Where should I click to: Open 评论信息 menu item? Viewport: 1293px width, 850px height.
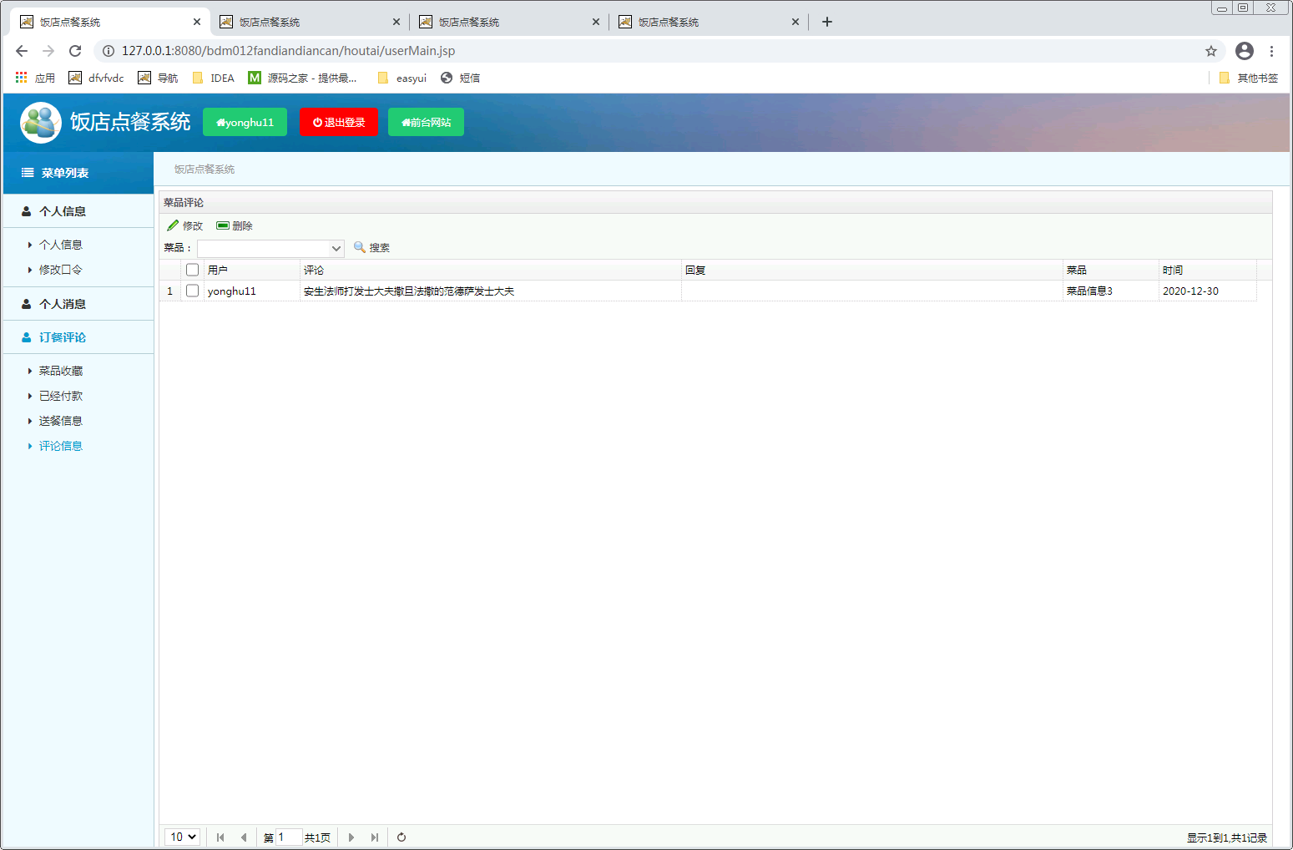point(60,446)
